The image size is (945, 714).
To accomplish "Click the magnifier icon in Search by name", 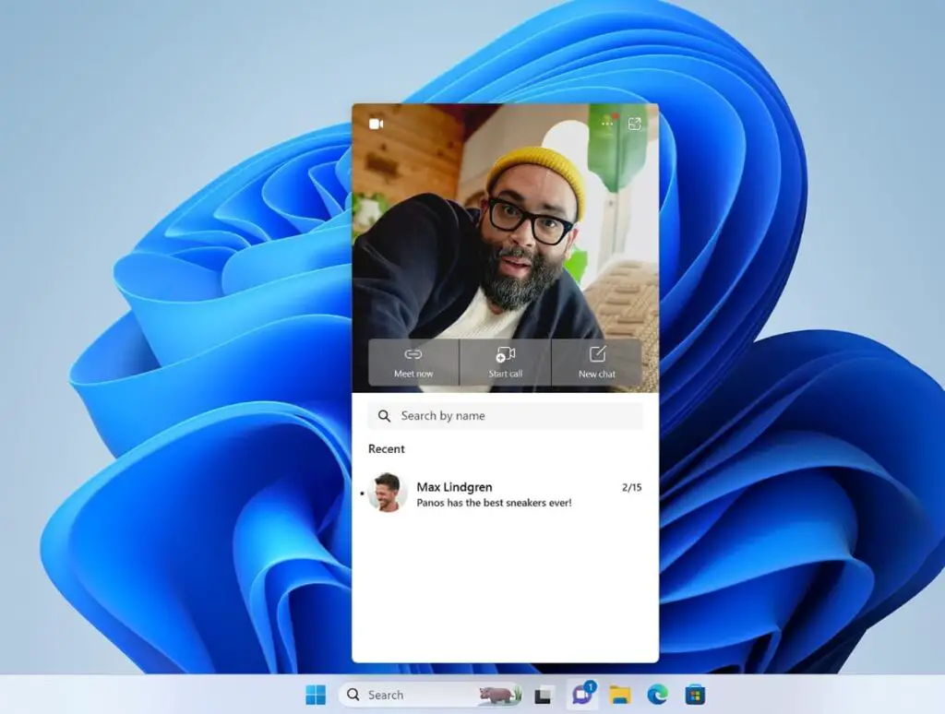I will [x=385, y=415].
